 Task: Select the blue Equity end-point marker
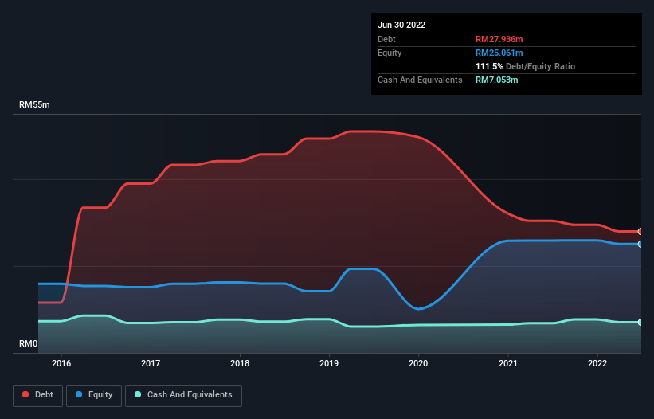click(640, 244)
